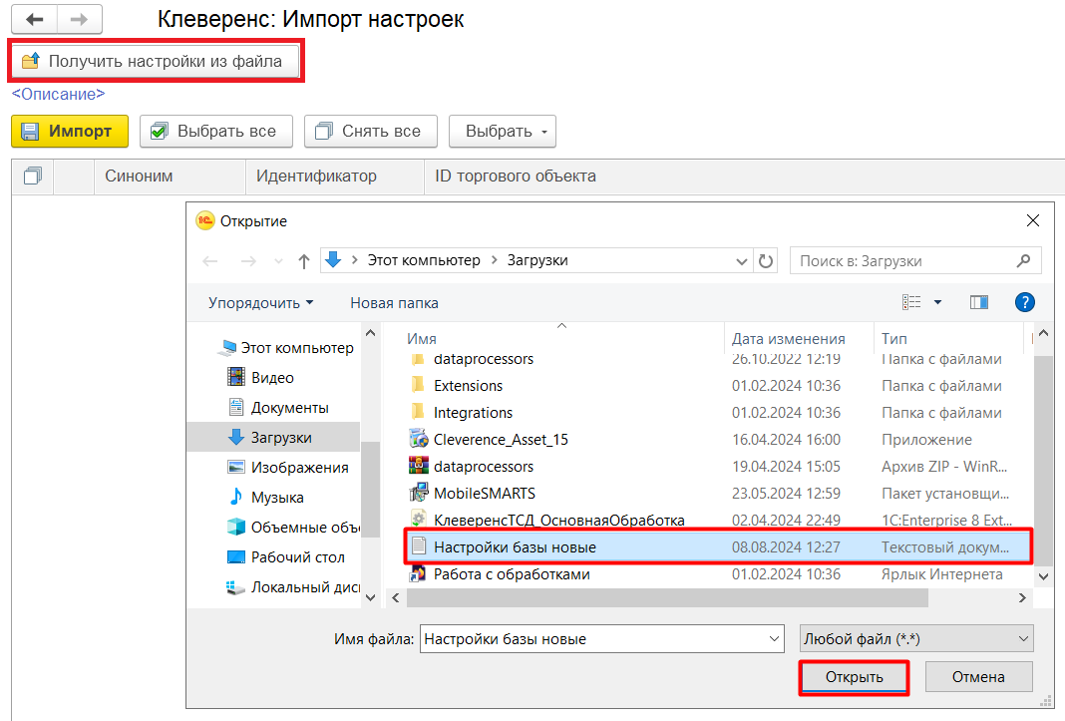Click the 'Поиск в: Загрузки' search field

point(914,261)
